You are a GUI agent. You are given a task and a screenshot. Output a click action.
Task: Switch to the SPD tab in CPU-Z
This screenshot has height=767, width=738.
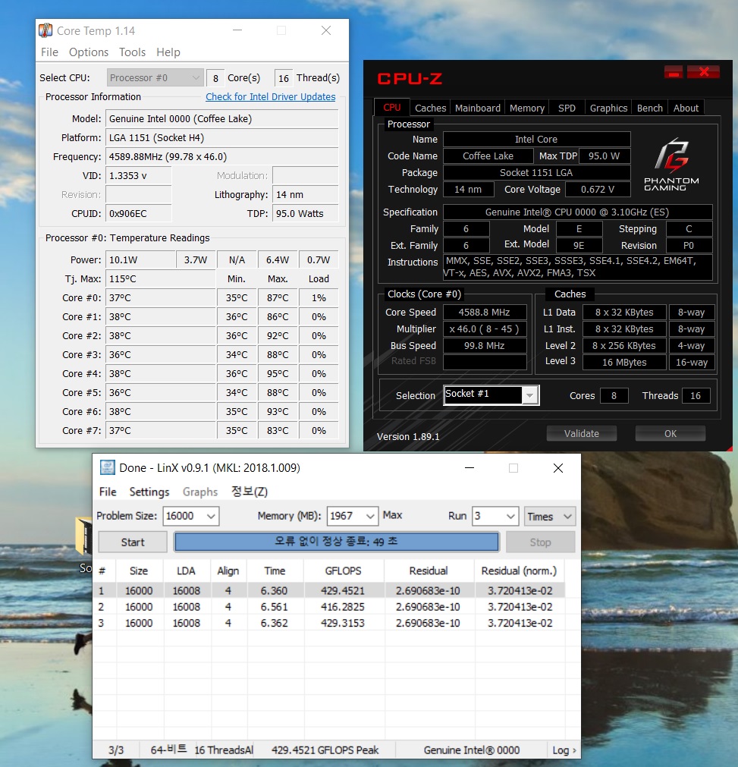[x=567, y=108]
